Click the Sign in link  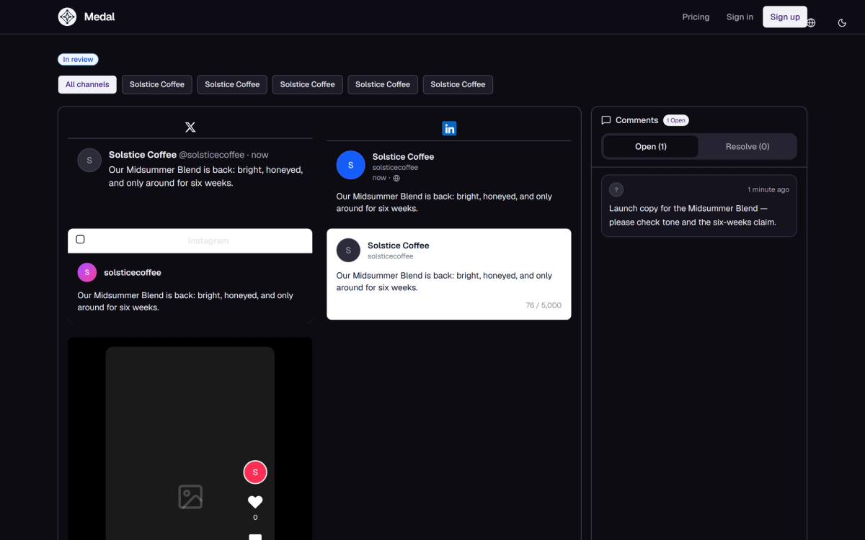point(740,17)
